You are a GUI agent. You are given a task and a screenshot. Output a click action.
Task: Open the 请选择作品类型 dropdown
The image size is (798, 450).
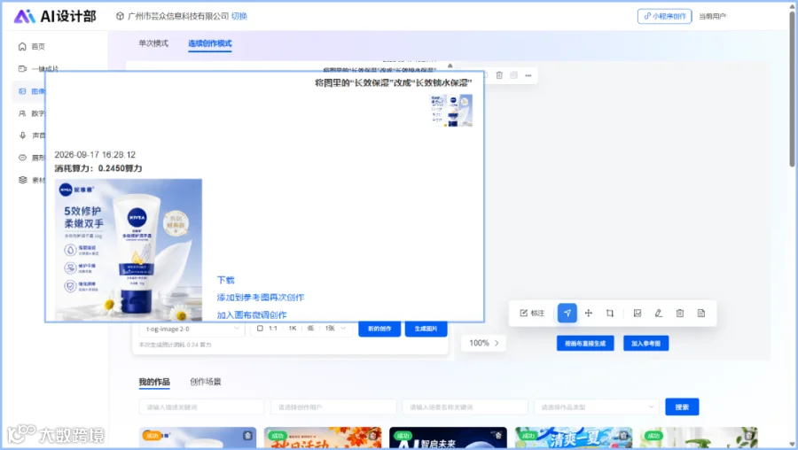597,407
